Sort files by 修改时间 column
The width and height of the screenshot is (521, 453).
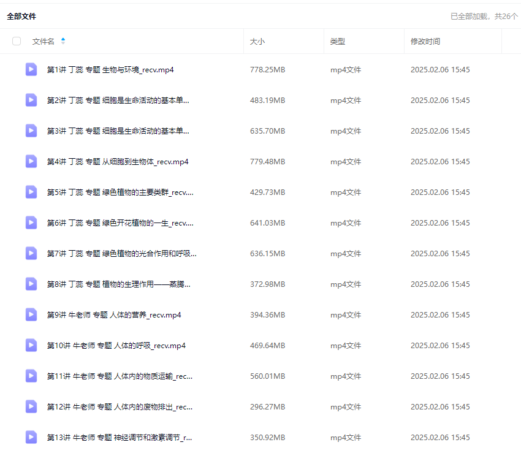[x=425, y=41]
